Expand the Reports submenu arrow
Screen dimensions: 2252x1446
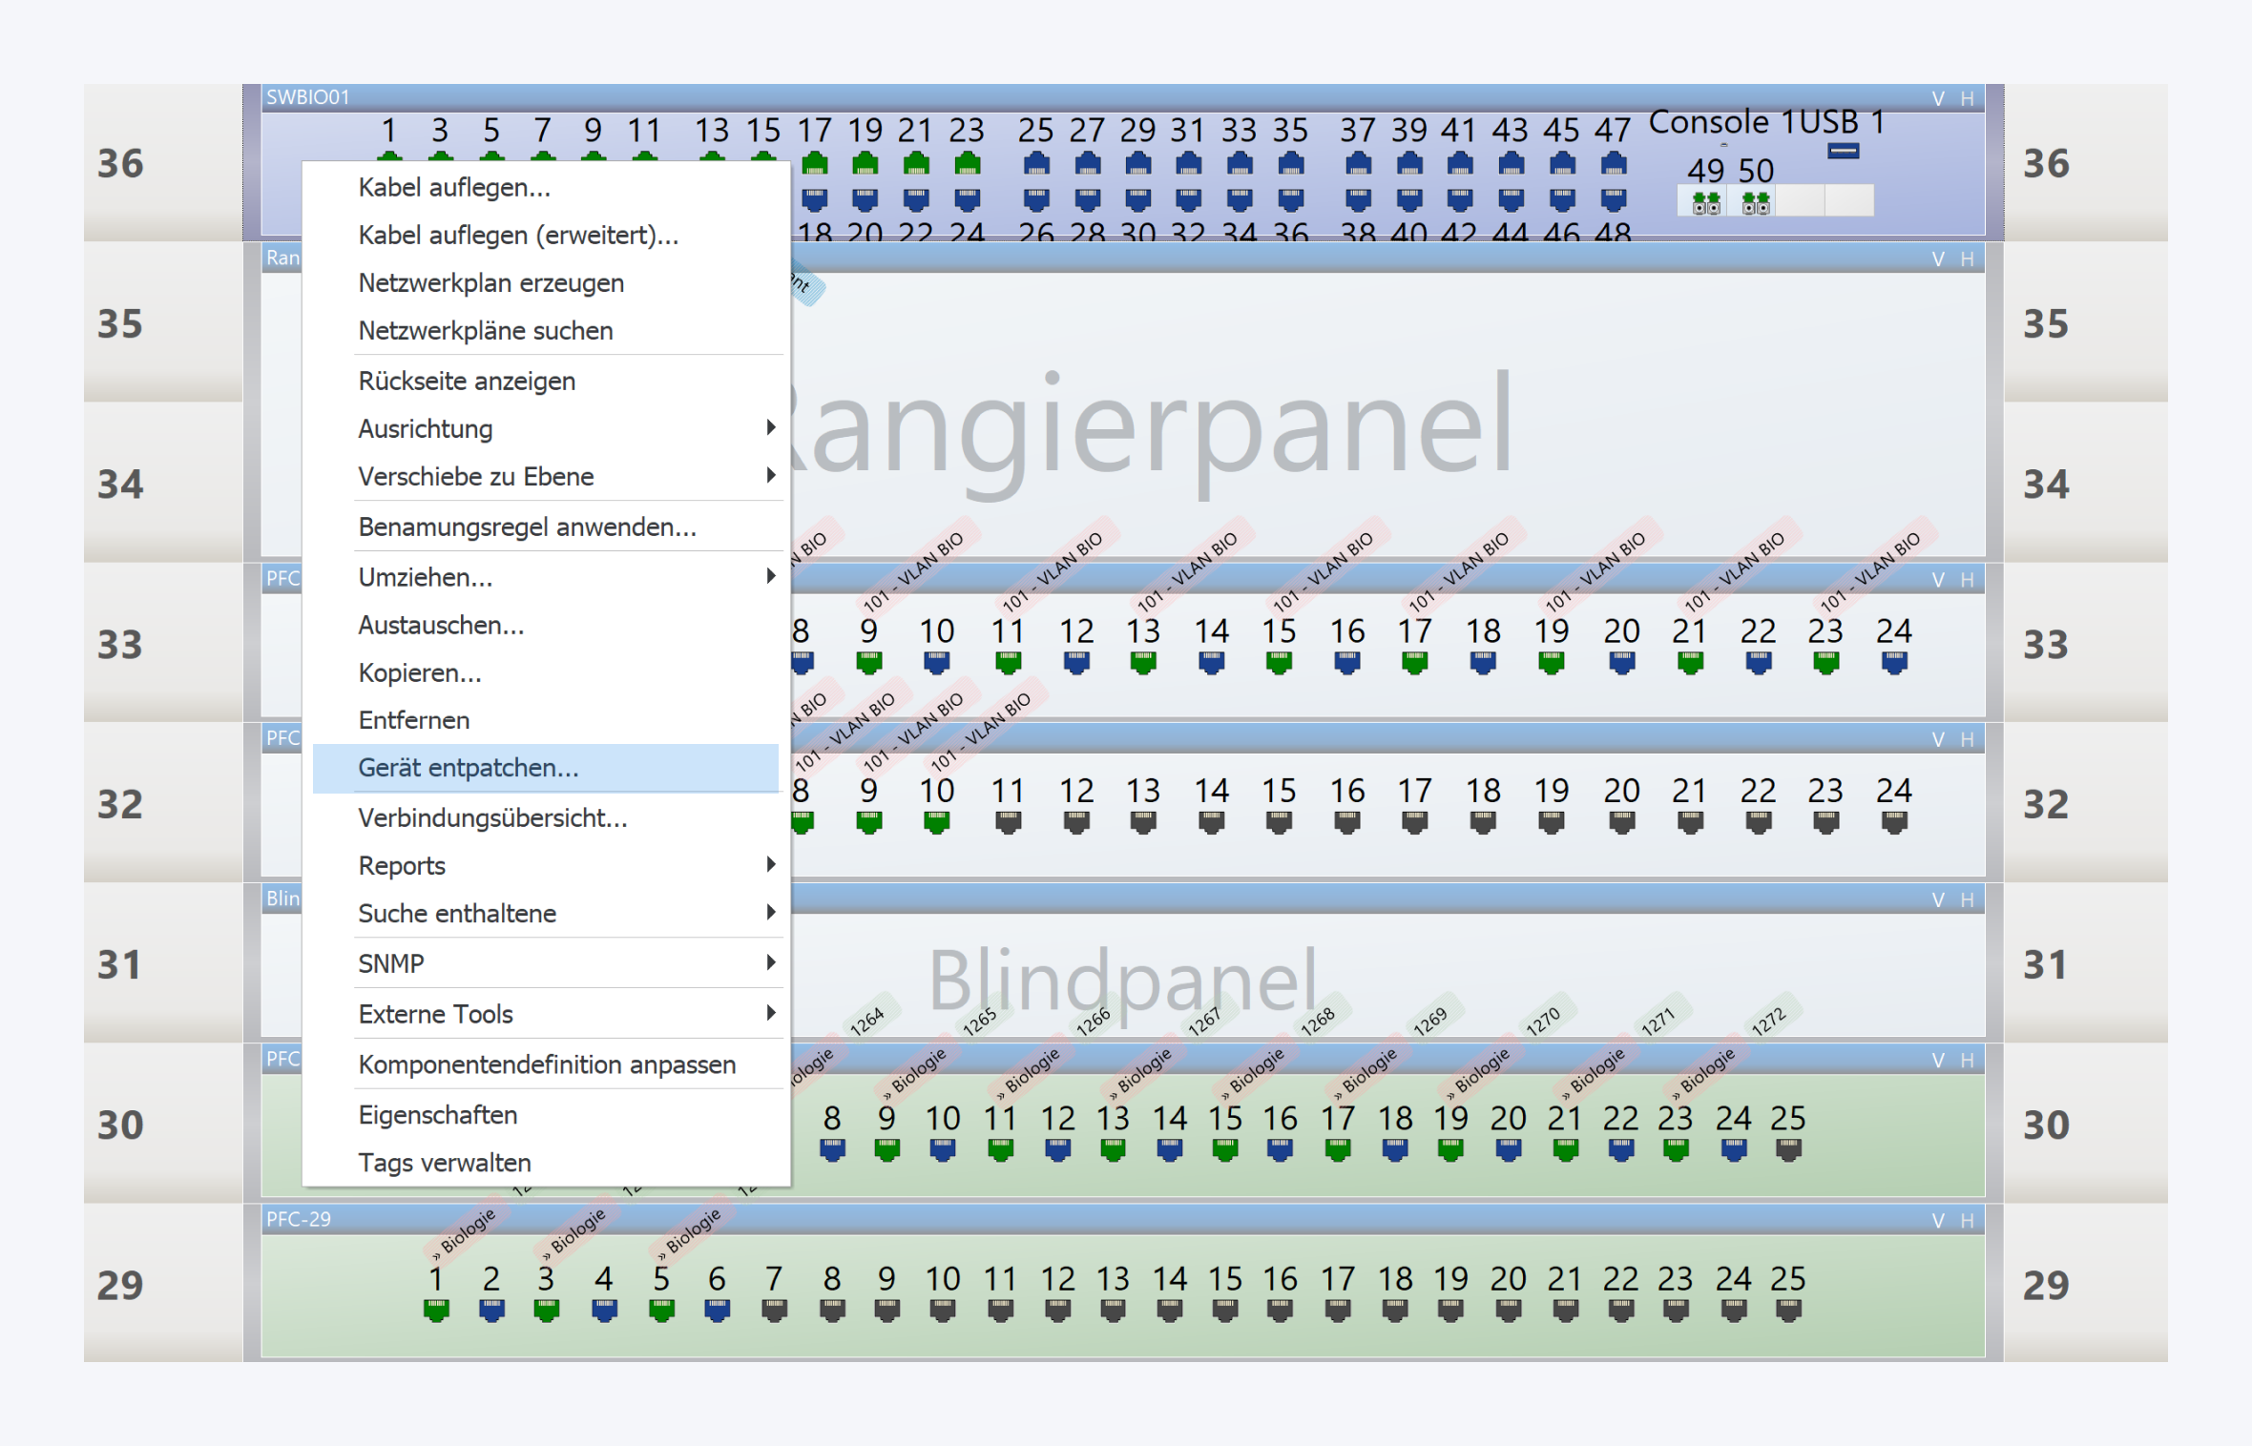click(770, 864)
